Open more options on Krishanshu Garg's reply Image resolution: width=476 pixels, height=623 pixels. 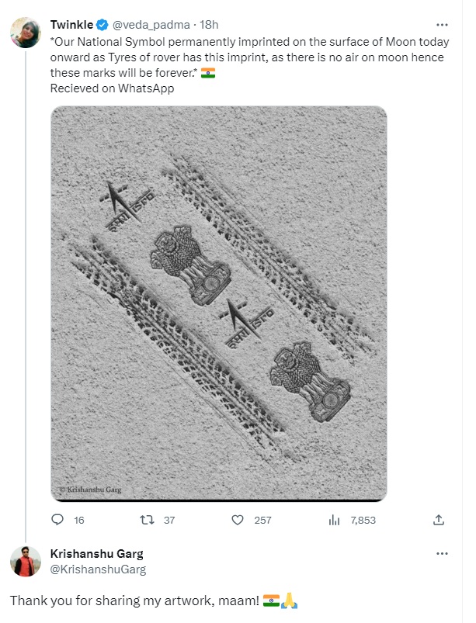(x=442, y=553)
